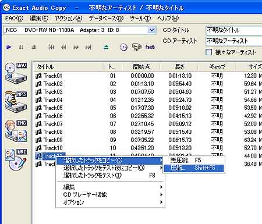Select the Track04 row title
262x224 pixels.
tap(53, 100)
